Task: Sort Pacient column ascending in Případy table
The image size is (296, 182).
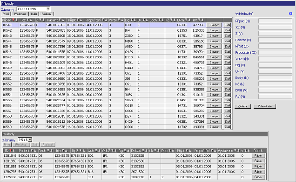Action: click(63, 20)
